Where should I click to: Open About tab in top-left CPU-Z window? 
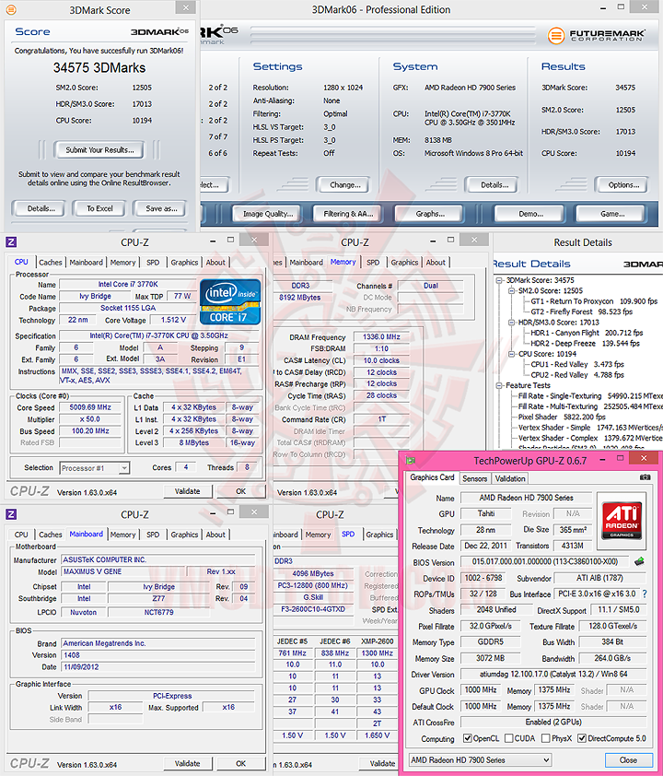[215, 263]
